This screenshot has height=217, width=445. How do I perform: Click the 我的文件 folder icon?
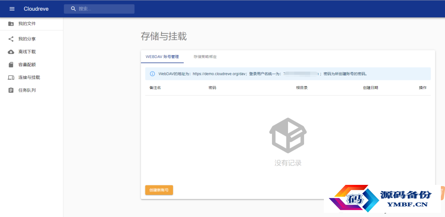[11, 24]
